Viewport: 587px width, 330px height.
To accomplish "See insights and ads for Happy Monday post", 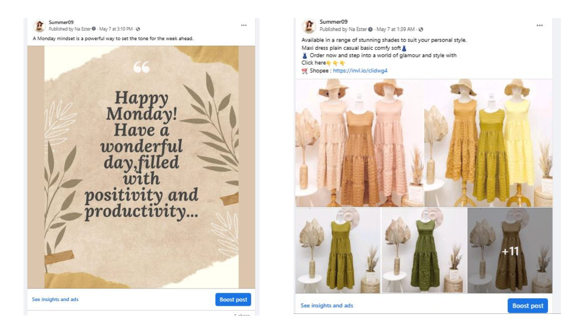I will (x=55, y=299).
